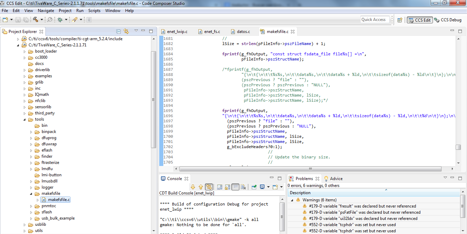467x234 pixels.
Task: Close the makefsfile.c editor tab
Action: (293, 32)
